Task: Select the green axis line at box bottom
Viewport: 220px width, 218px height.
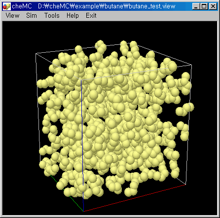Action: tap(67, 193)
